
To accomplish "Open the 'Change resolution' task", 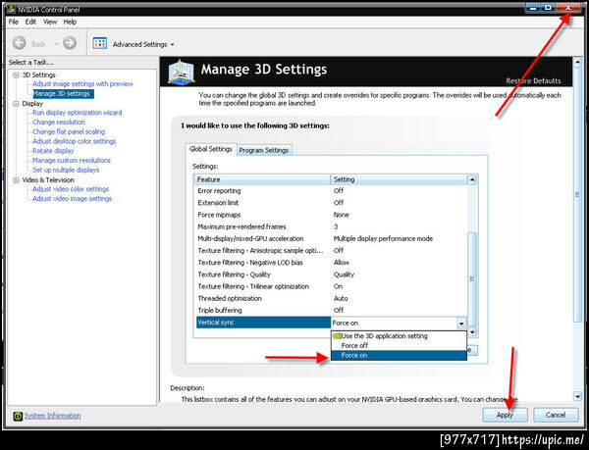I will click(x=59, y=123).
